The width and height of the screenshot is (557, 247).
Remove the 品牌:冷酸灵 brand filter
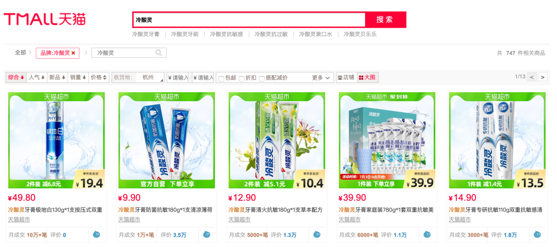click(73, 53)
